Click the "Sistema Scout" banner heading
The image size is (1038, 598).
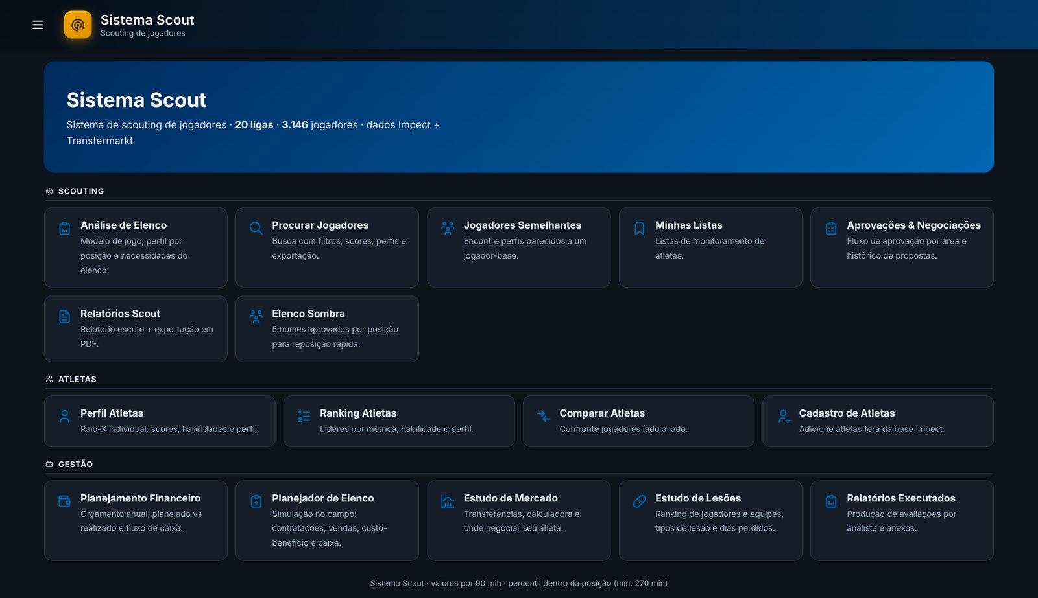tap(136, 100)
